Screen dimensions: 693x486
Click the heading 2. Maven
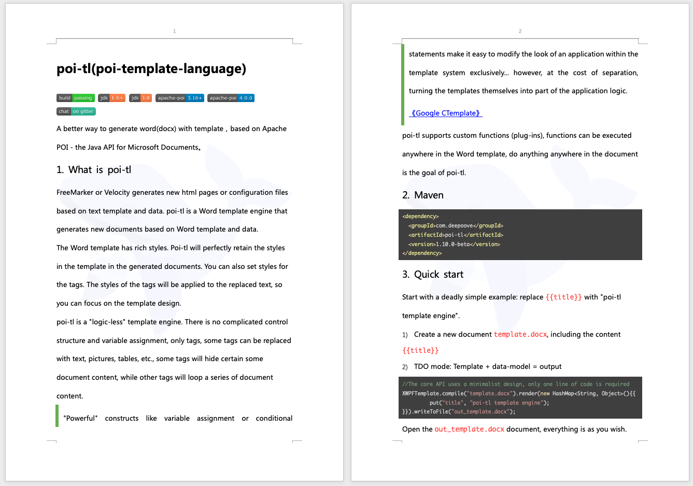click(423, 195)
